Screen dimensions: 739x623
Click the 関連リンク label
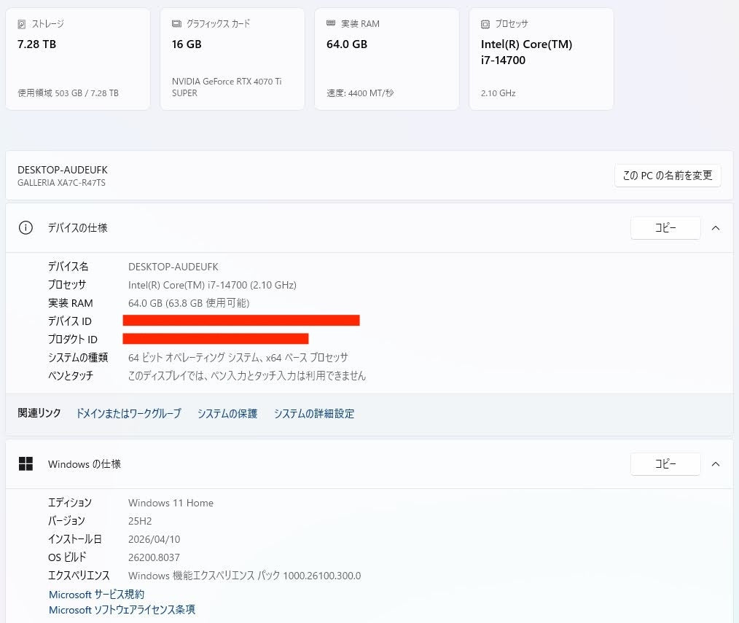click(x=39, y=413)
